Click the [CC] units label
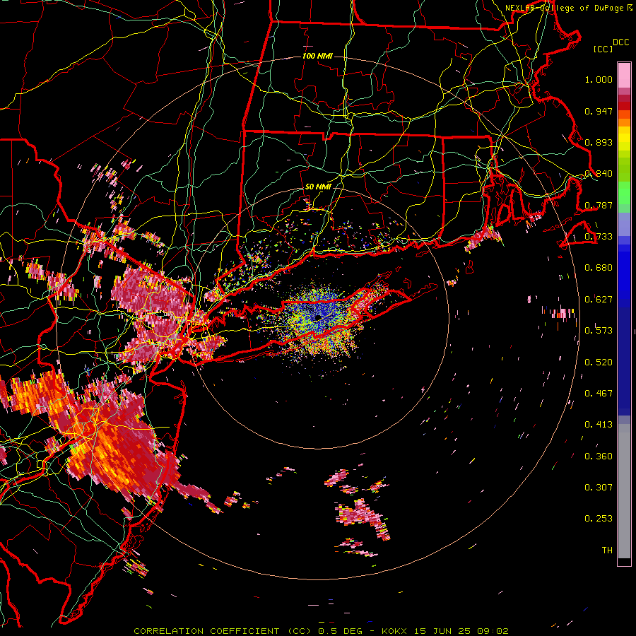 point(603,49)
